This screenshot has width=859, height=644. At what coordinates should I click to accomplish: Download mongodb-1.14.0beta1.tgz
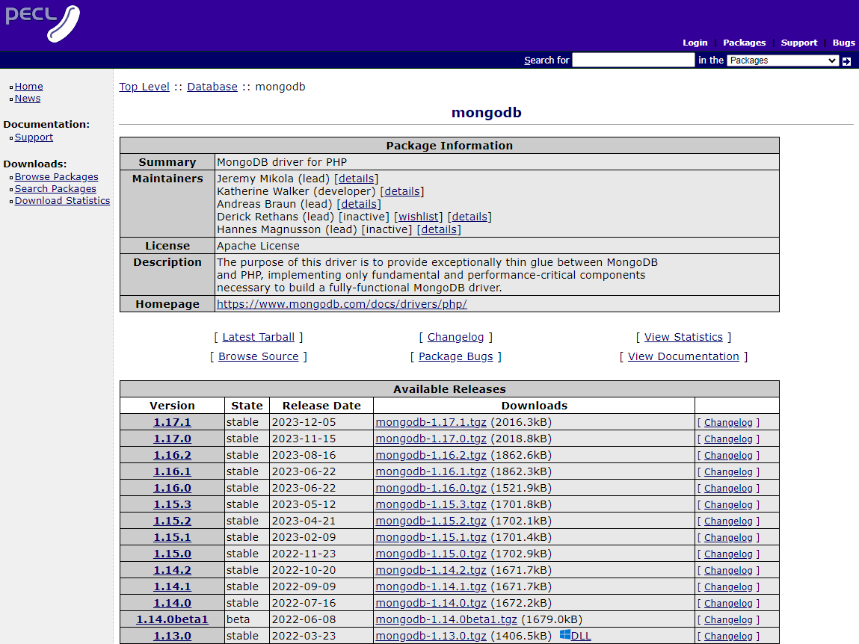click(x=446, y=619)
